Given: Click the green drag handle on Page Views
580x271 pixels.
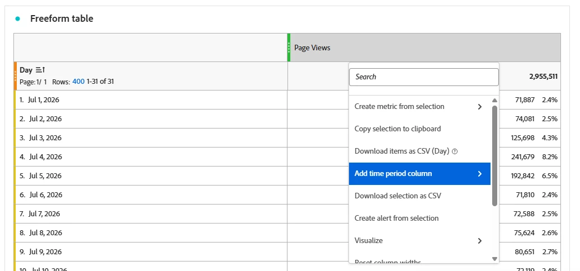Looking at the screenshot, I should 289,47.
